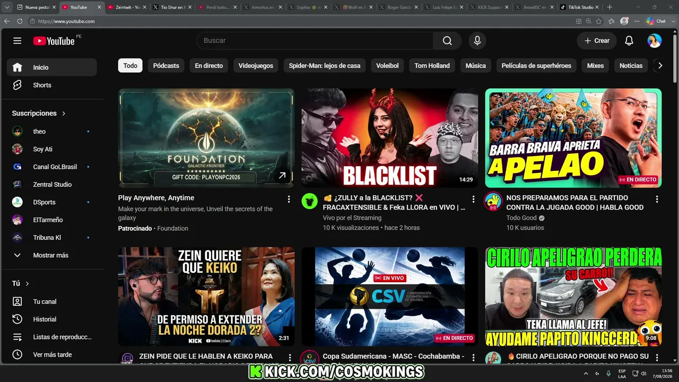Open the Todo Good channel name link
679x382 pixels.
521,218
